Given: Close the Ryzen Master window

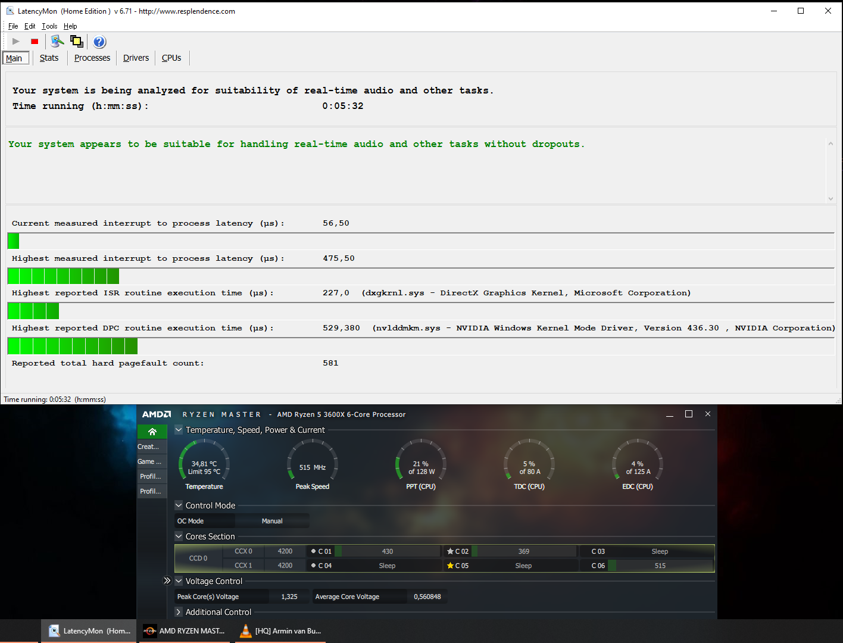Looking at the screenshot, I should pos(708,414).
